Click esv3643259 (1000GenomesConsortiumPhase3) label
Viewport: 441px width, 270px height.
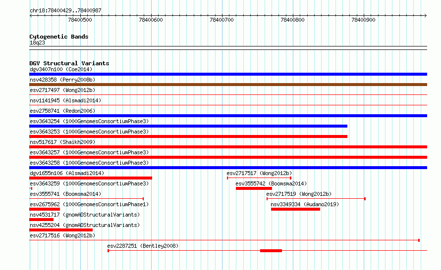[x=89, y=183]
